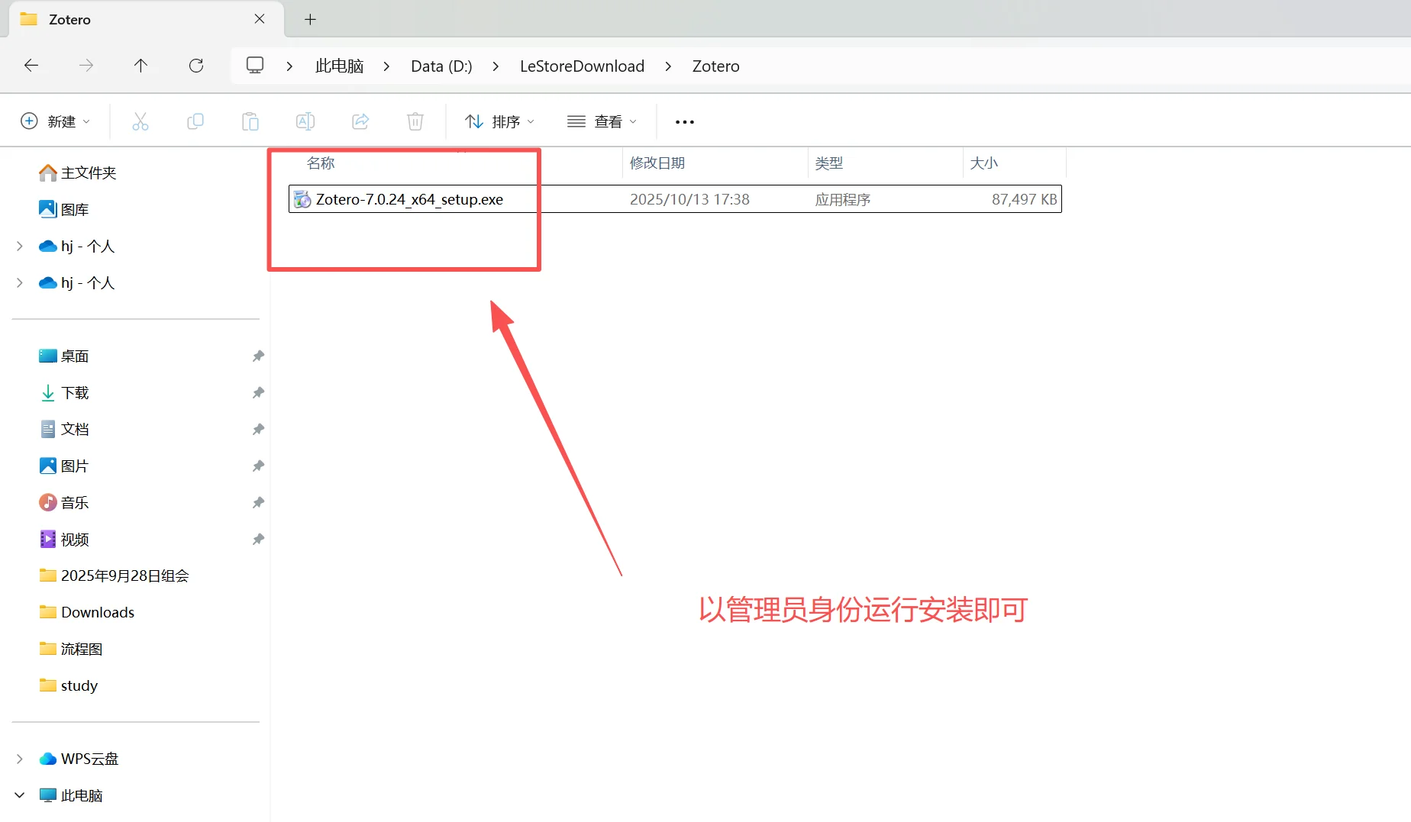Click the Cut scissors icon

pos(140,121)
